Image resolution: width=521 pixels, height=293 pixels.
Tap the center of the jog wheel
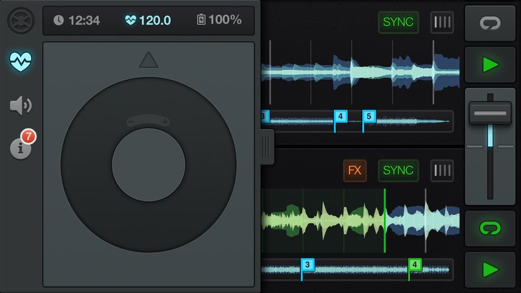pyautogui.click(x=148, y=165)
